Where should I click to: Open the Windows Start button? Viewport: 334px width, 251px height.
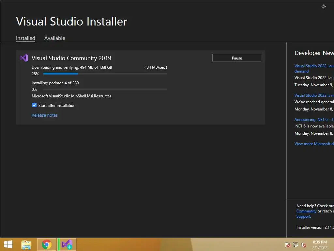(x=8, y=244)
